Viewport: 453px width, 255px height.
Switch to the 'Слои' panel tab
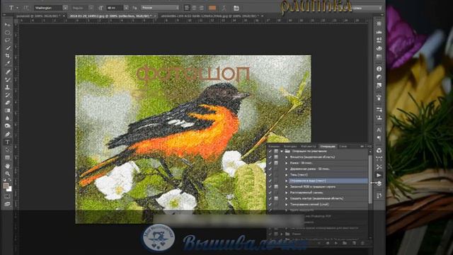point(343,147)
